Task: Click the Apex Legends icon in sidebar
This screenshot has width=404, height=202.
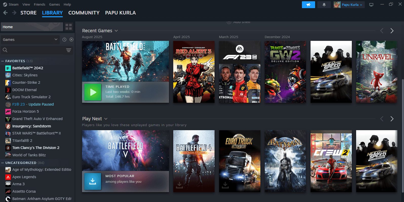Action: click(x=8, y=177)
